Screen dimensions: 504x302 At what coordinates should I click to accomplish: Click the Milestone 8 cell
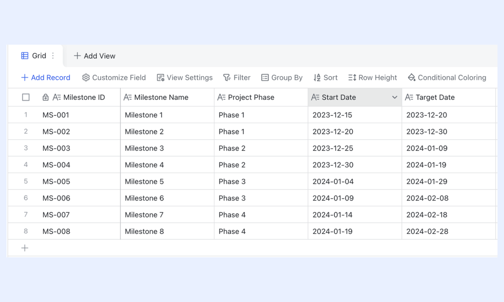click(167, 231)
